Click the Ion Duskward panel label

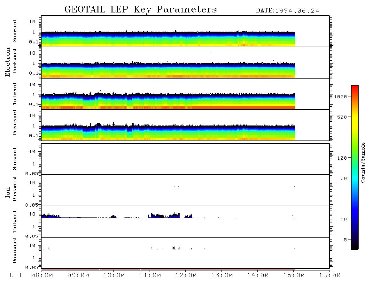point(15,189)
